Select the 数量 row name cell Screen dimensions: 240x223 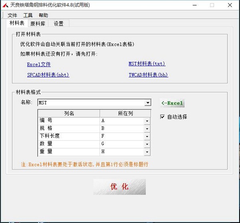tap(69, 144)
